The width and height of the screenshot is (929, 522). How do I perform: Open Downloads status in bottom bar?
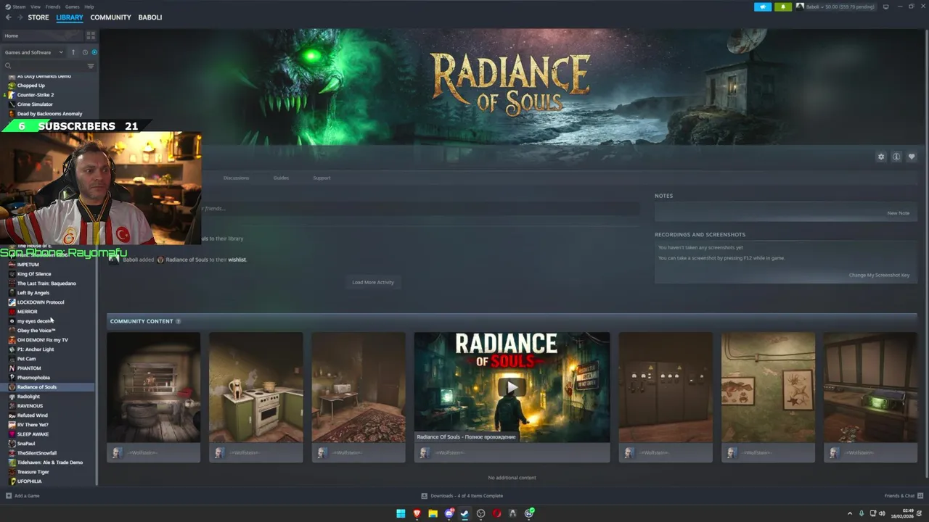point(462,496)
